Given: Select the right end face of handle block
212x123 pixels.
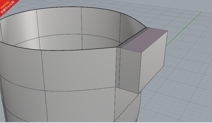Looking at the screenshot, I should (153, 62).
